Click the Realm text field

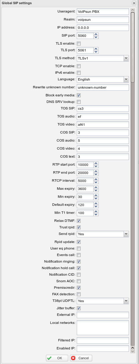tap(103, 20)
